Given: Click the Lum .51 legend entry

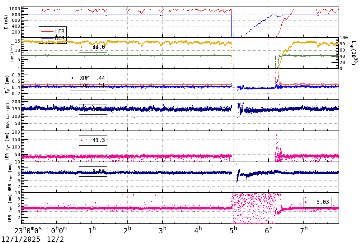Looking at the screenshot, I should pos(92,85).
